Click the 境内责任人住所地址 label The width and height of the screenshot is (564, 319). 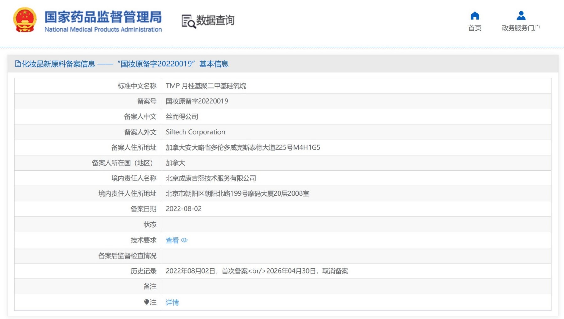[x=127, y=193]
